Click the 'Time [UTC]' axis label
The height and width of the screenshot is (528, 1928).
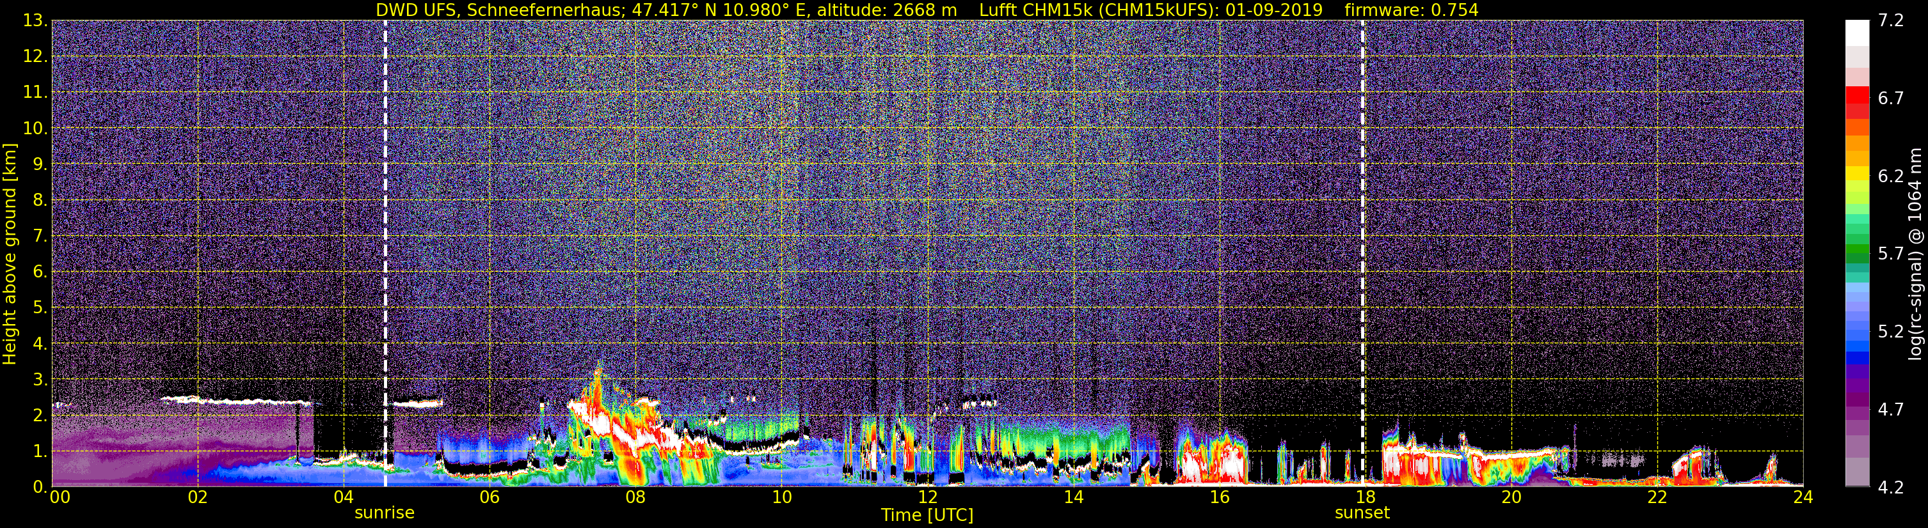pyautogui.click(x=927, y=515)
